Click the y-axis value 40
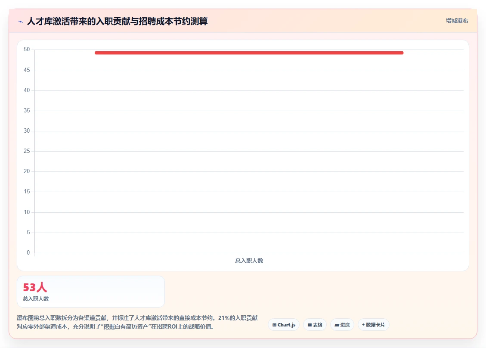Image resolution: width=486 pixels, height=348 pixels. click(27, 90)
